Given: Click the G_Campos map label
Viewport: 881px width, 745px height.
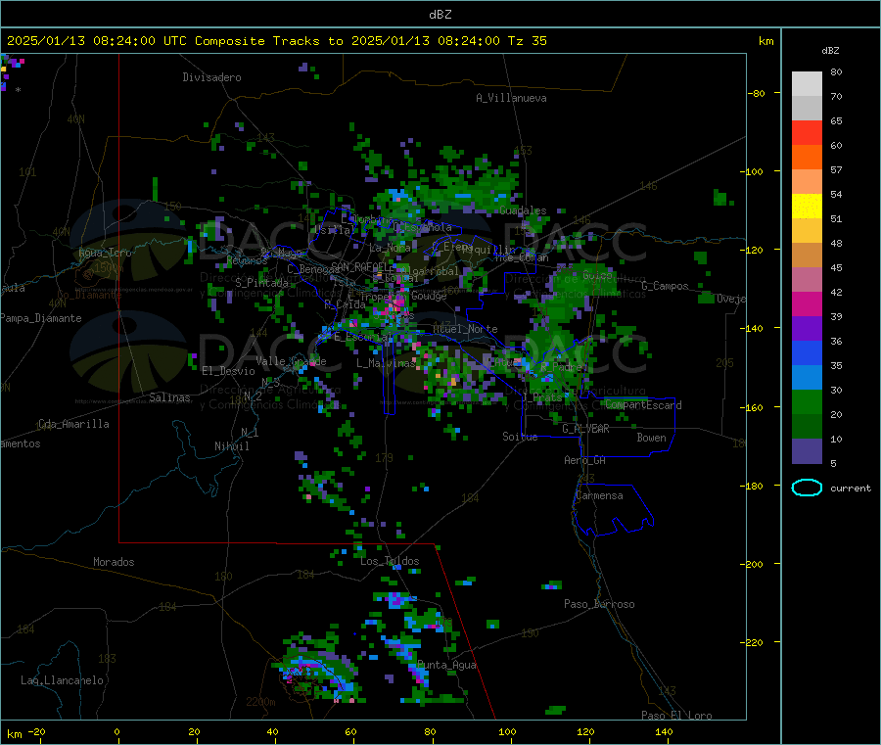Looking at the screenshot, I should pyautogui.click(x=665, y=286).
